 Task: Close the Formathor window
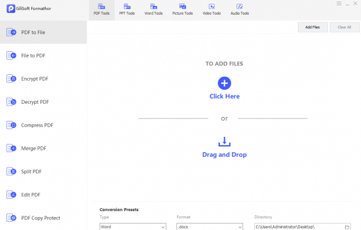coord(355,4)
